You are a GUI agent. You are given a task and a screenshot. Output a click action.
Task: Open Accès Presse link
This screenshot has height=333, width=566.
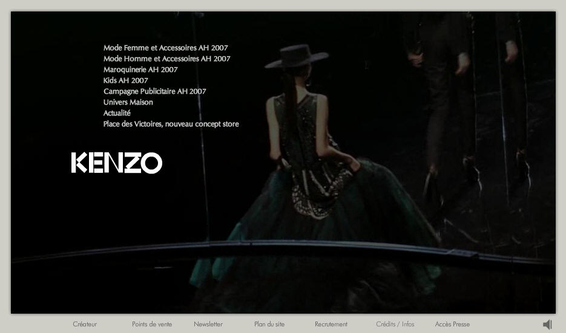[x=452, y=324]
